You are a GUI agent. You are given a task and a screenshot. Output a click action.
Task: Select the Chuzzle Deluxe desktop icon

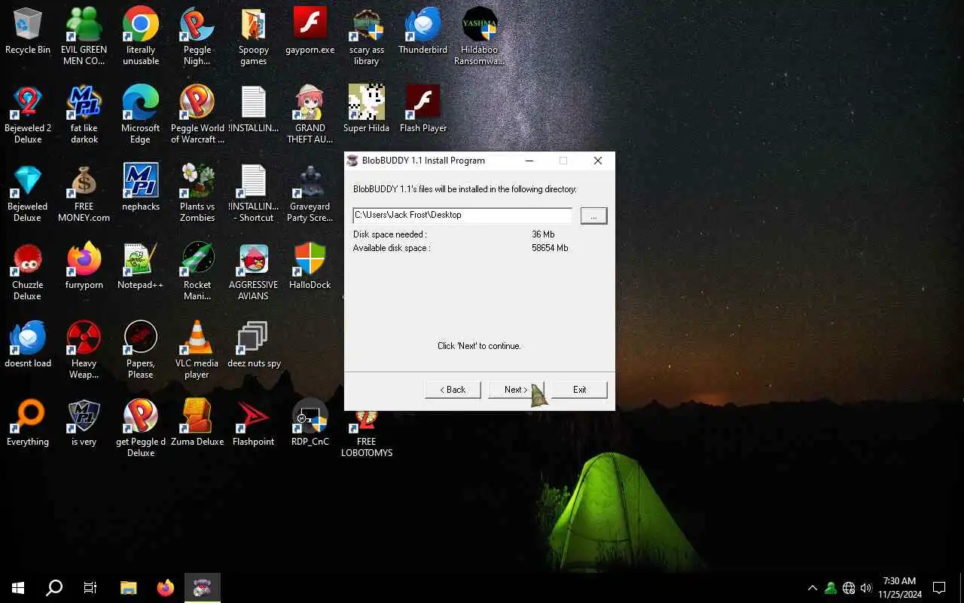pyautogui.click(x=28, y=271)
